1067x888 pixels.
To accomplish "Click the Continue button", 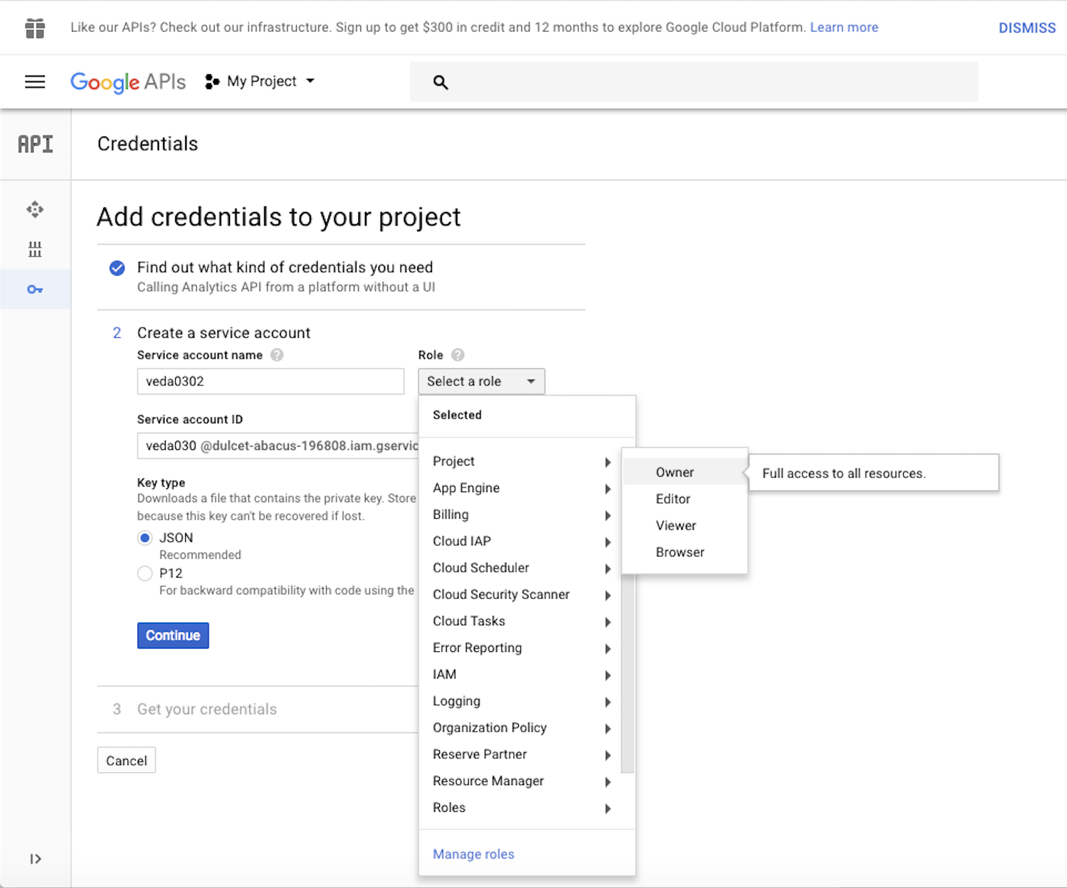I will pyautogui.click(x=173, y=635).
